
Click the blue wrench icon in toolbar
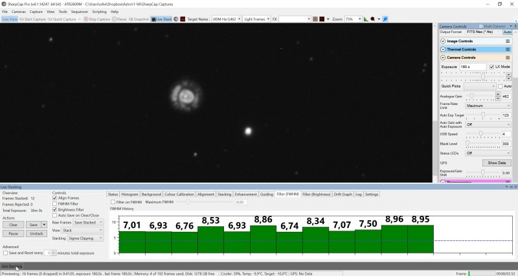coord(385,19)
